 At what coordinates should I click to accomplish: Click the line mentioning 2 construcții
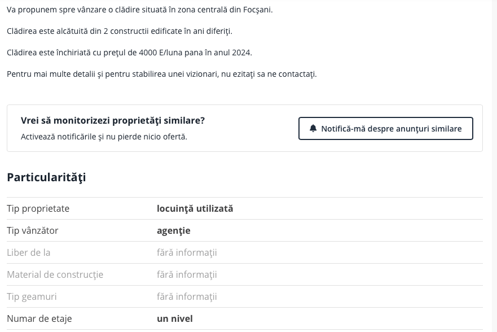[119, 31]
